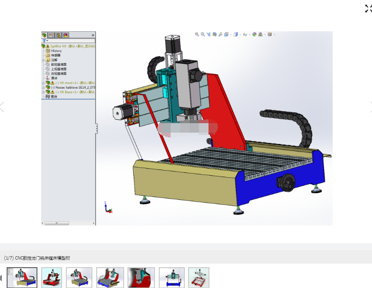Screen dimensions: 372x288
Task: Open the sixth thumbnail showing front view
Action: 172,278
